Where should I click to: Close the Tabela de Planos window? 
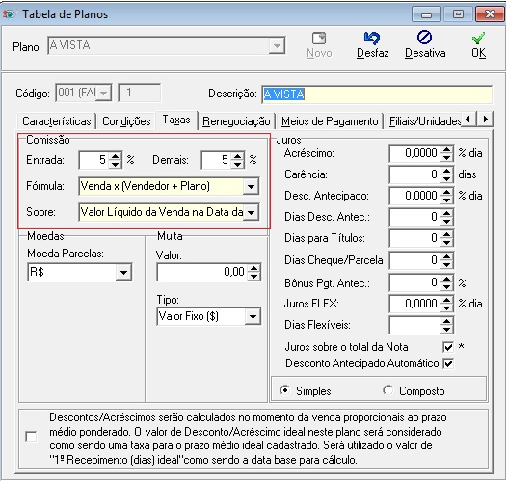pos(490,14)
